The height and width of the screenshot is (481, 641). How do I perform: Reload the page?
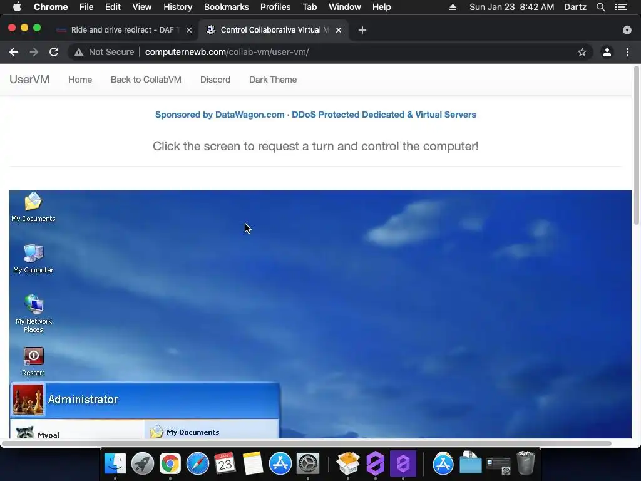[x=54, y=52]
